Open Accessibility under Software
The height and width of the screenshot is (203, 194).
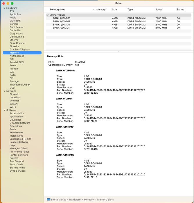tap(17, 113)
